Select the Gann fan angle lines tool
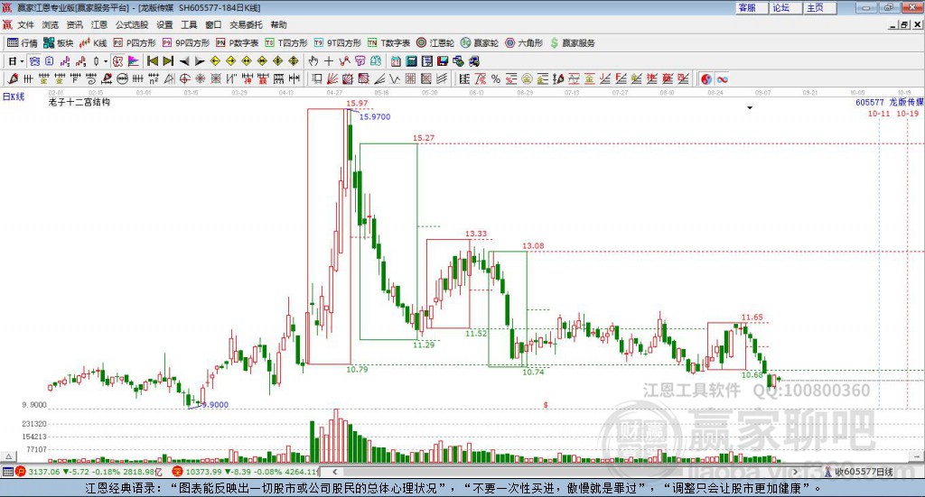Screen dimensions: 925x497 coord(332,78)
